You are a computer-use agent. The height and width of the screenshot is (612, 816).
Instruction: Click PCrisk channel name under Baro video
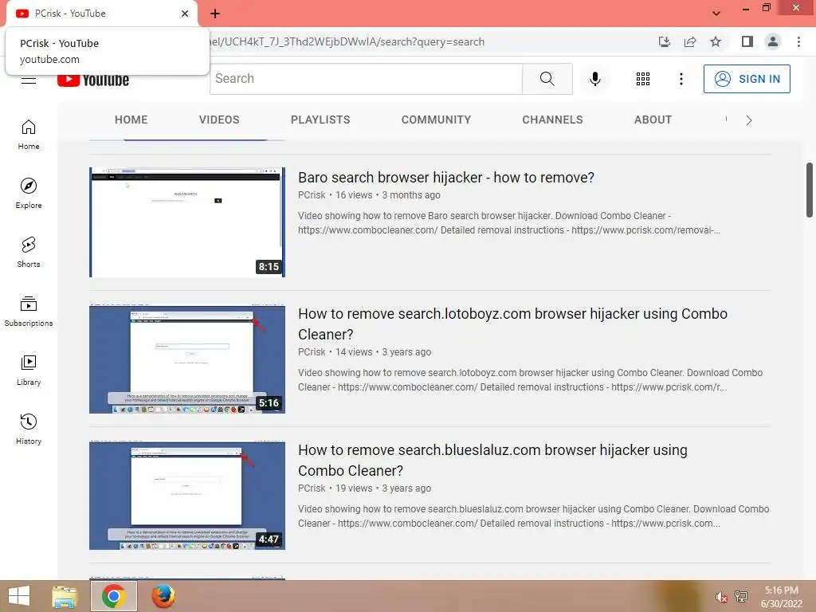[312, 195]
